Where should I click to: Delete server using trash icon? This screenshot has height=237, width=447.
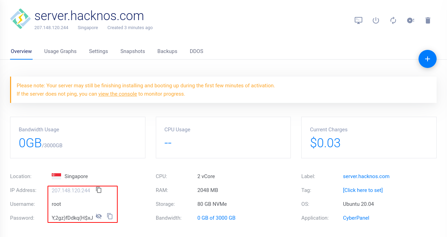(428, 20)
